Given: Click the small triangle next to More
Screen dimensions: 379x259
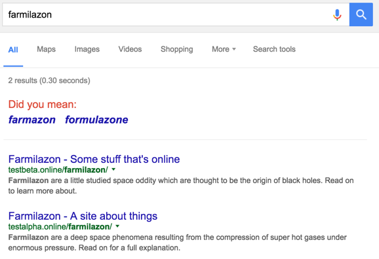Looking at the screenshot, I should [233, 49].
